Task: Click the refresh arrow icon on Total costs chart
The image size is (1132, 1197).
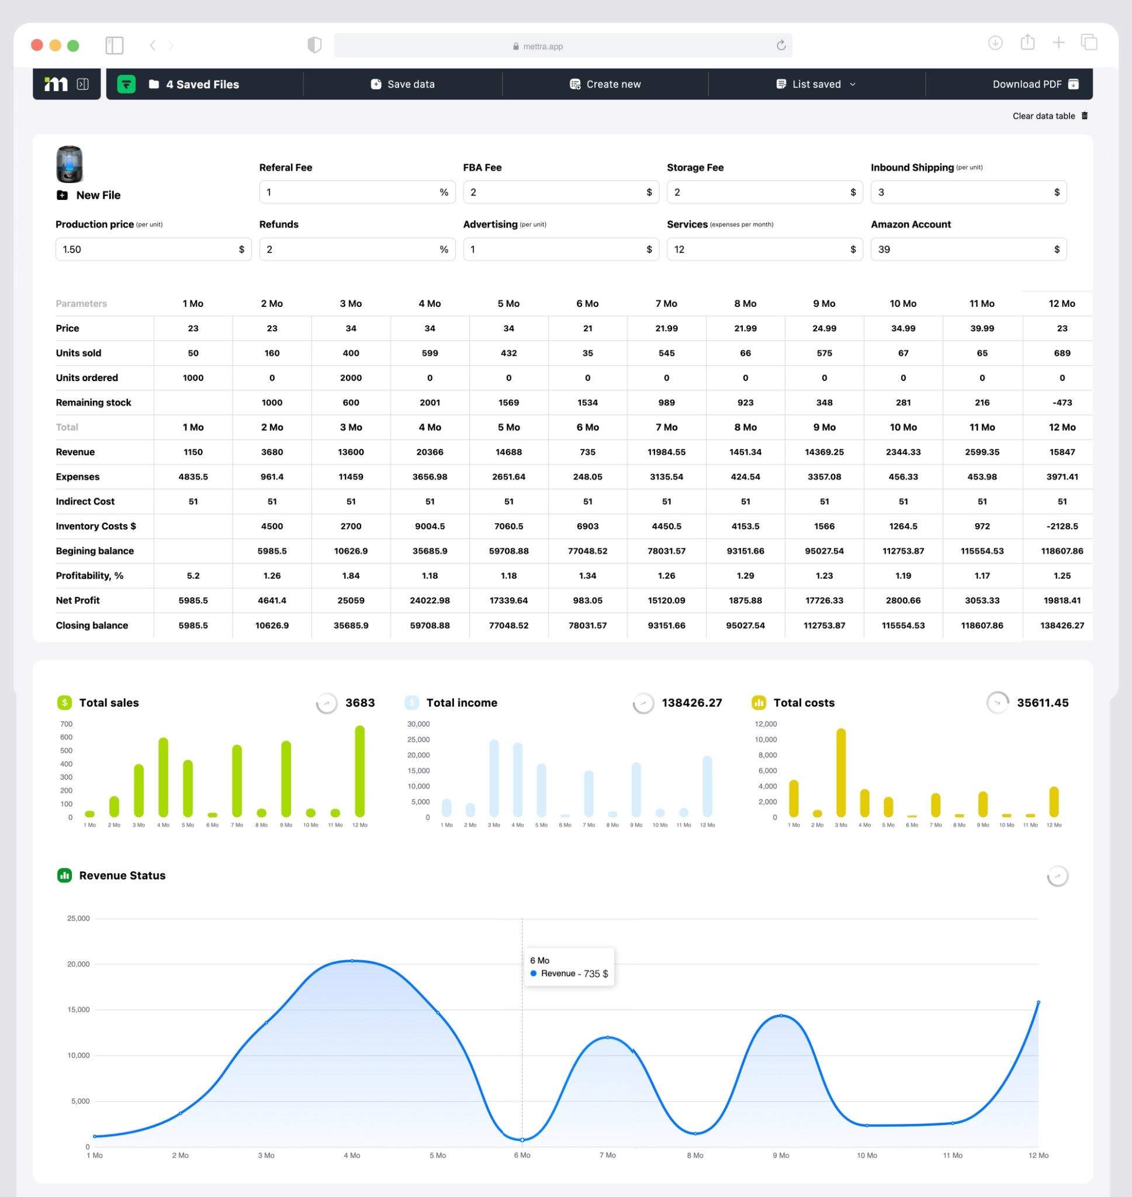Action: (998, 703)
